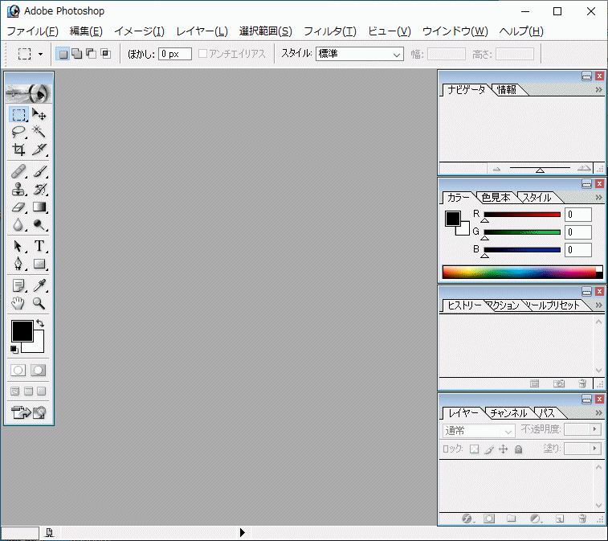Pick the Type tool in toolbox
Image resolution: width=608 pixels, height=541 pixels.
(39, 246)
